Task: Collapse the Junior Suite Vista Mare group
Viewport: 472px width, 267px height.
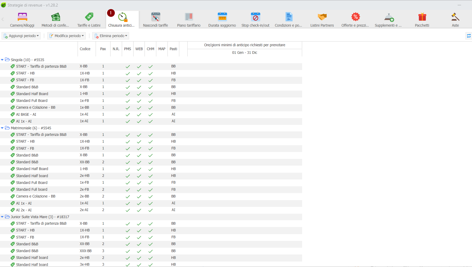Action: [x=2, y=217]
